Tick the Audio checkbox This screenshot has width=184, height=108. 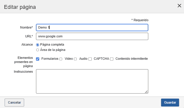point(75,59)
